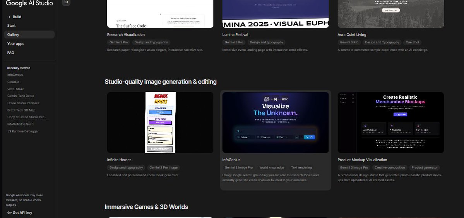This screenshot has width=464, height=218.
Task: Click the Studio-quality image generation & editing heading
Action: click(x=161, y=82)
